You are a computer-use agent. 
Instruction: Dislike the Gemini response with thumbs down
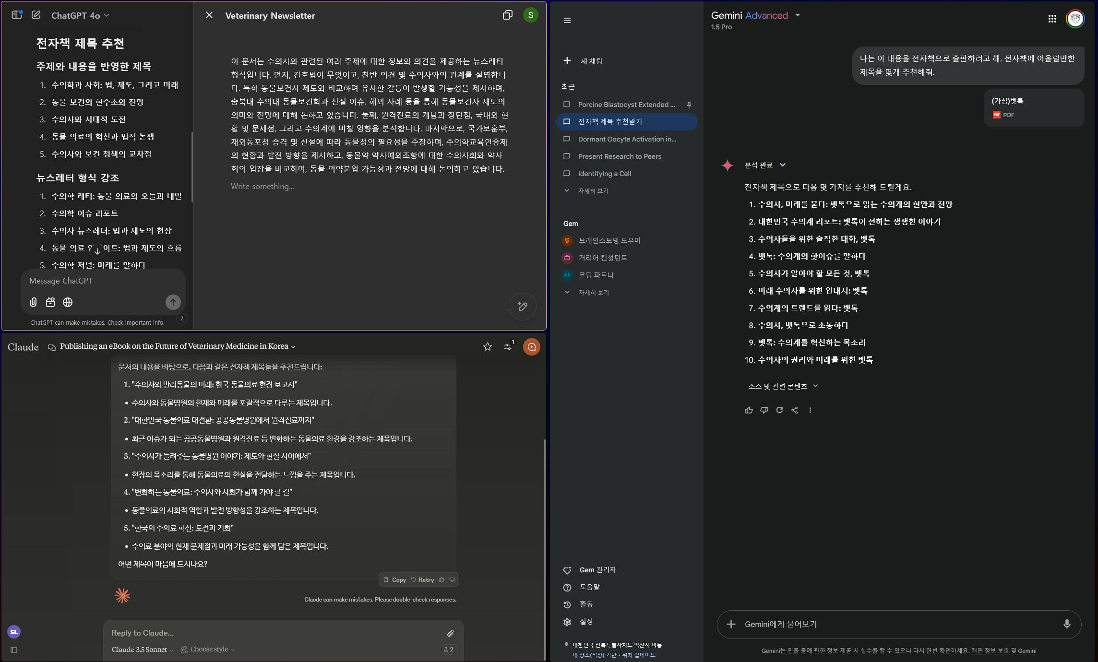coord(764,410)
